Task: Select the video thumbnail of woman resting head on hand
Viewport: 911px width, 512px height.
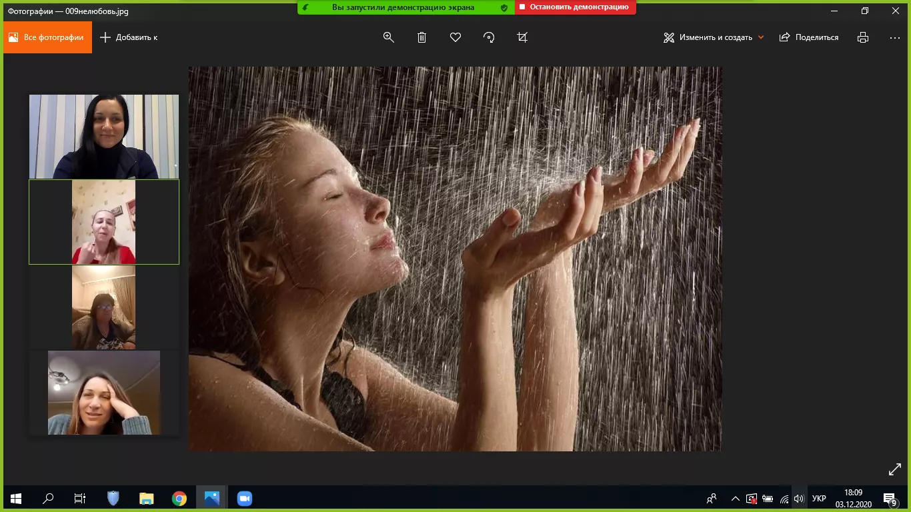Action: click(104, 393)
